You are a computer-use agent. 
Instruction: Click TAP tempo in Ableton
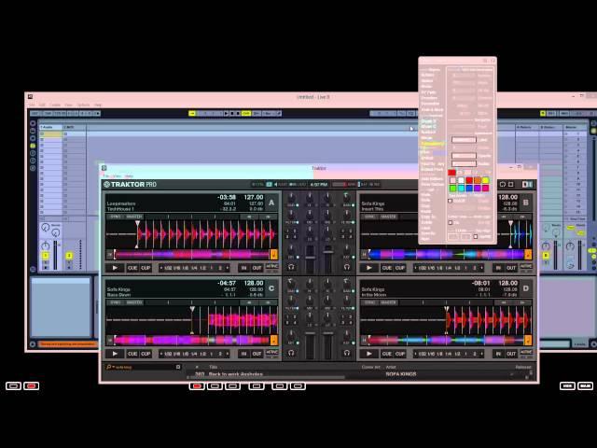(x=49, y=113)
